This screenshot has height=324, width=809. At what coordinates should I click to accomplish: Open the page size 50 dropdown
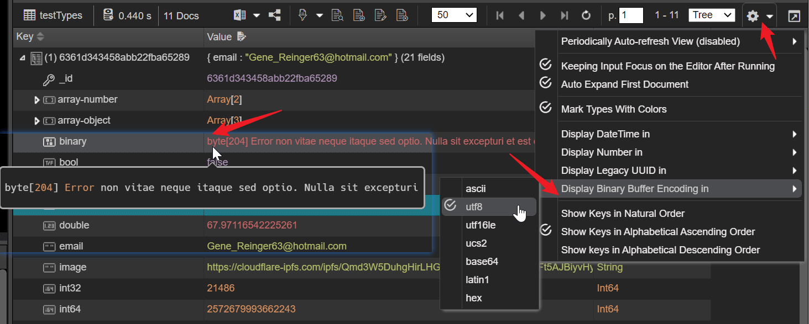[453, 15]
